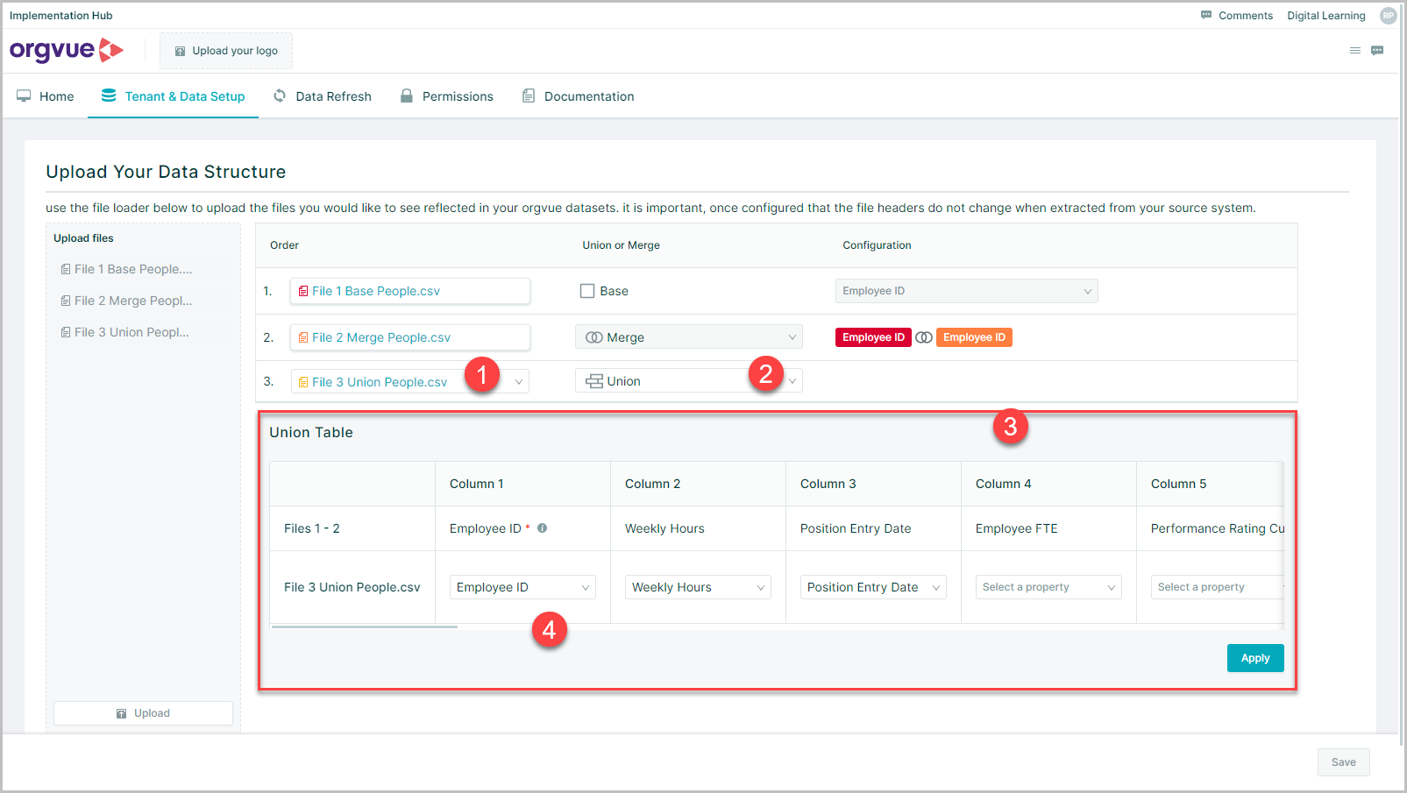Click the red Employee ID tag
1407x793 pixels.
pyautogui.click(x=873, y=337)
